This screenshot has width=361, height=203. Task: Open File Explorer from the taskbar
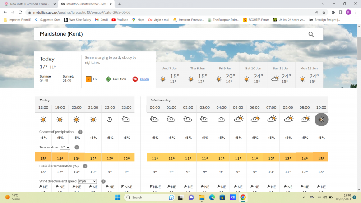pyautogui.click(x=202, y=198)
